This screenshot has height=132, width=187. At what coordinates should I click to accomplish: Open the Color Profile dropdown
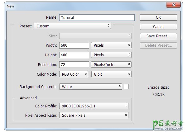[93, 106]
